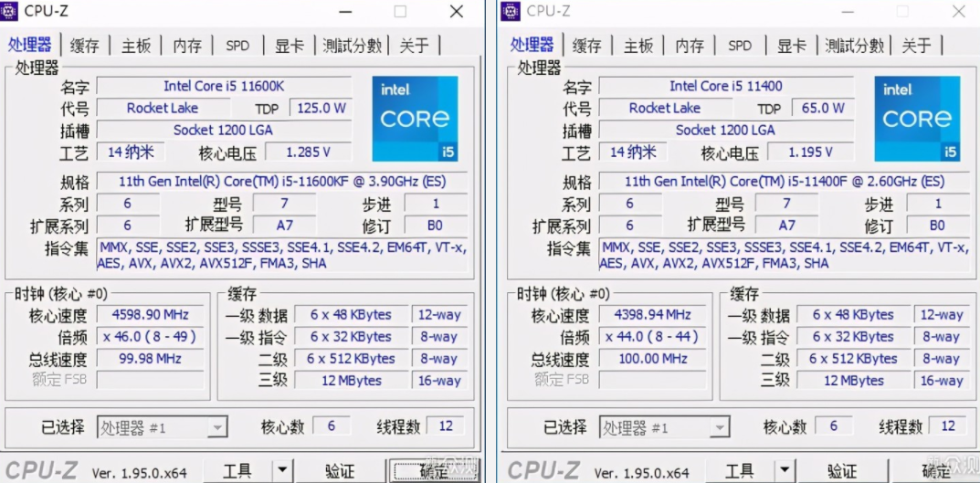This screenshot has width=980, height=483.
Task: Click 确定 button in right window
Action: (935, 470)
